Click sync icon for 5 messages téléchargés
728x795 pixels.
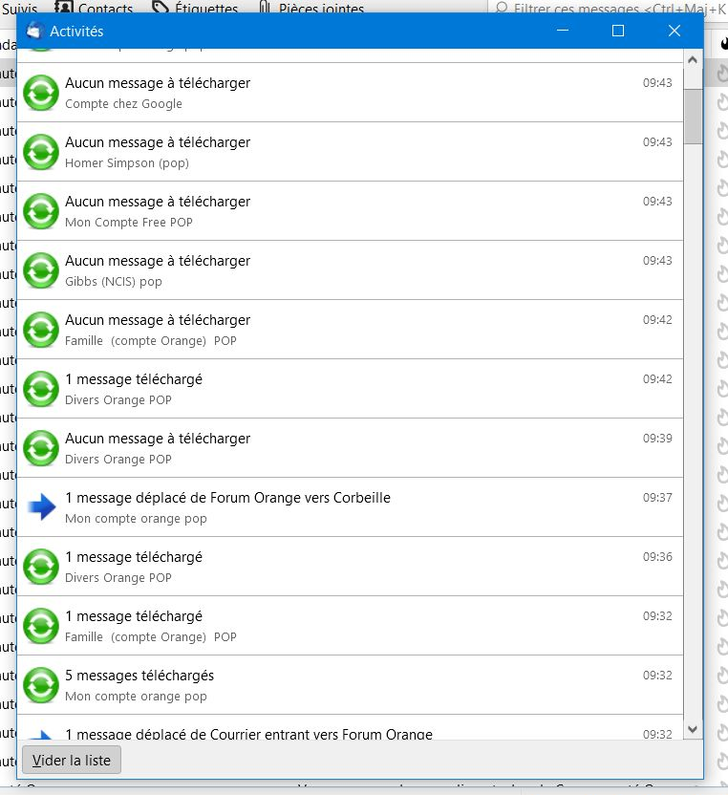41,685
